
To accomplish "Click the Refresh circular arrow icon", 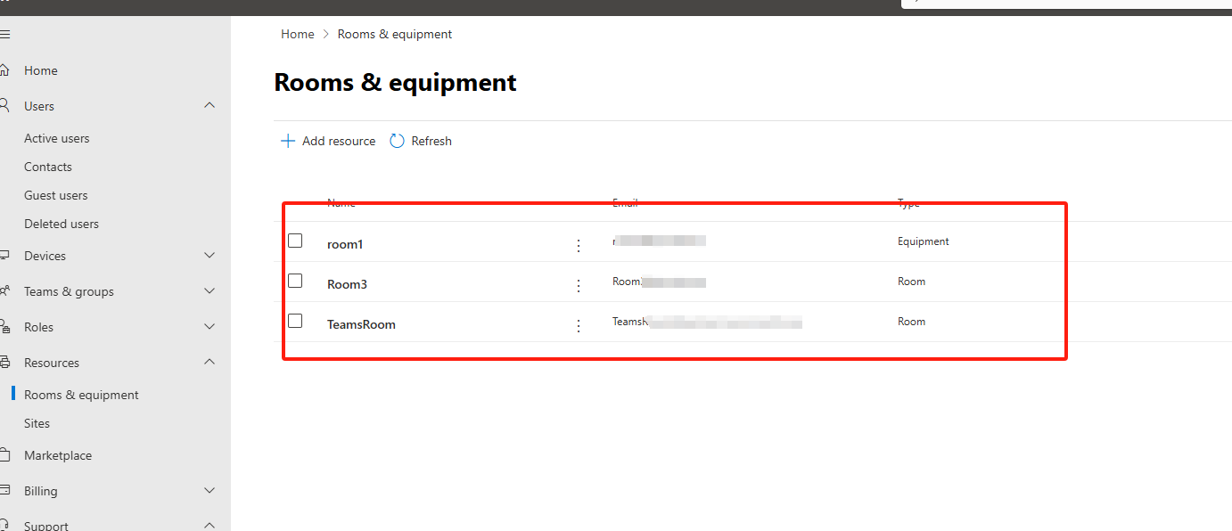I will (x=398, y=141).
